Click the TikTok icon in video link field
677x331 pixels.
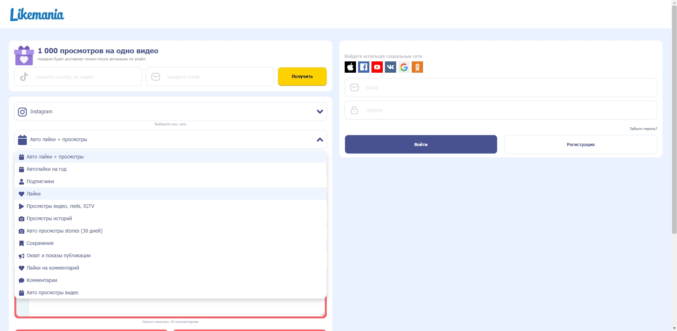click(24, 77)
